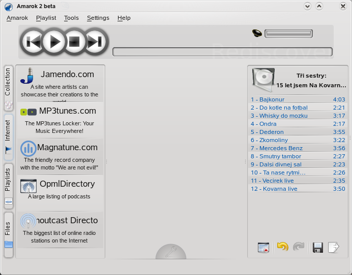Click the track progress seek bar
Screen dimensions: 352x275
pyautogui.click(x=222, y=52)
